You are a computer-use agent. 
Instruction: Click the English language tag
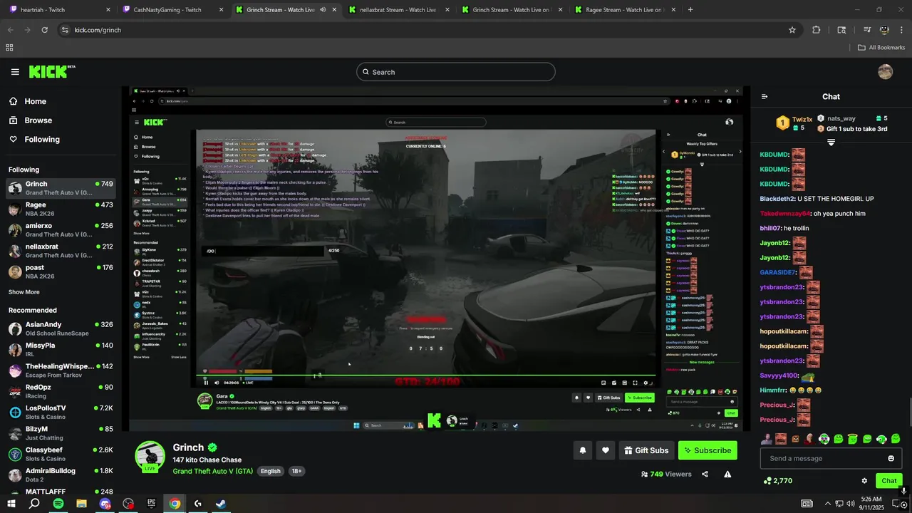point(271,471)
